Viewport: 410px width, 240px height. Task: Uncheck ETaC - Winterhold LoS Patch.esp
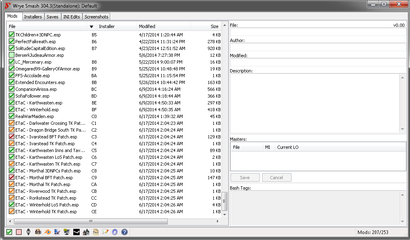[x=12, y=204]
